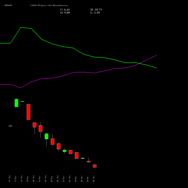Select the 28 Nov date label

[70, 179]
